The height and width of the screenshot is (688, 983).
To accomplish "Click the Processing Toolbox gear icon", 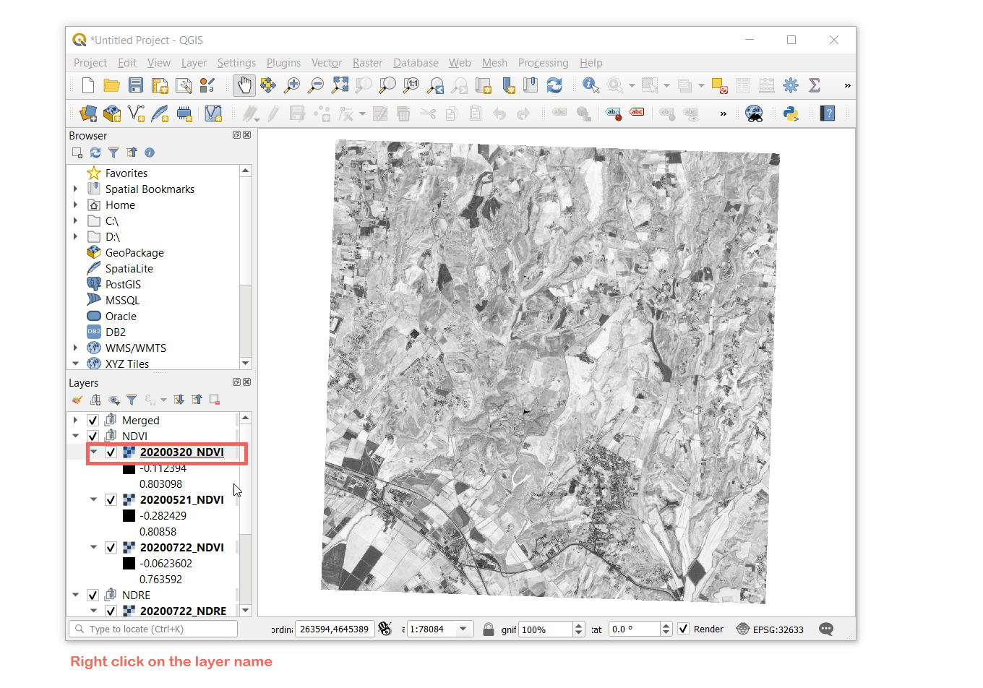I will coord(791,85).
